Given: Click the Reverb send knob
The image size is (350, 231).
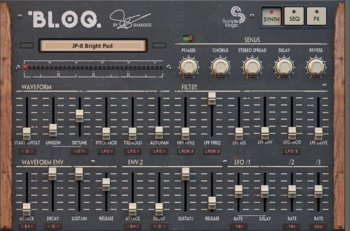Looking at the screenshot, I should pos(316,66).
